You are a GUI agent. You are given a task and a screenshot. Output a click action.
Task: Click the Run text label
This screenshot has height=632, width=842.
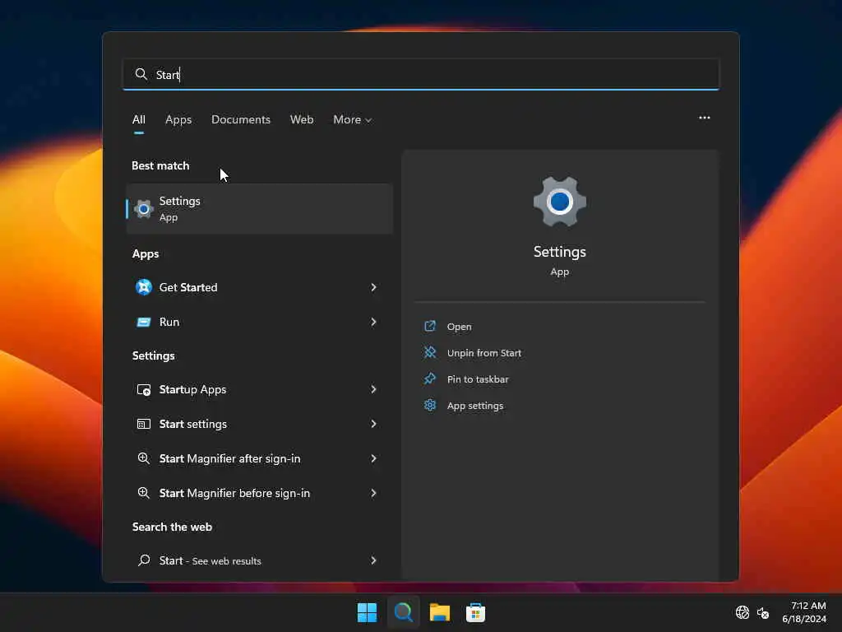tap(169, 322)
